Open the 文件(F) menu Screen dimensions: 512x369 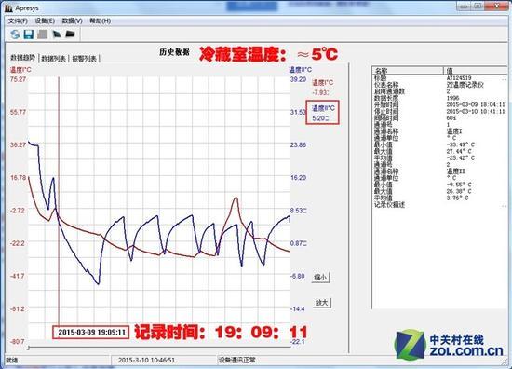pyautogui.click(x=18, y=20)
